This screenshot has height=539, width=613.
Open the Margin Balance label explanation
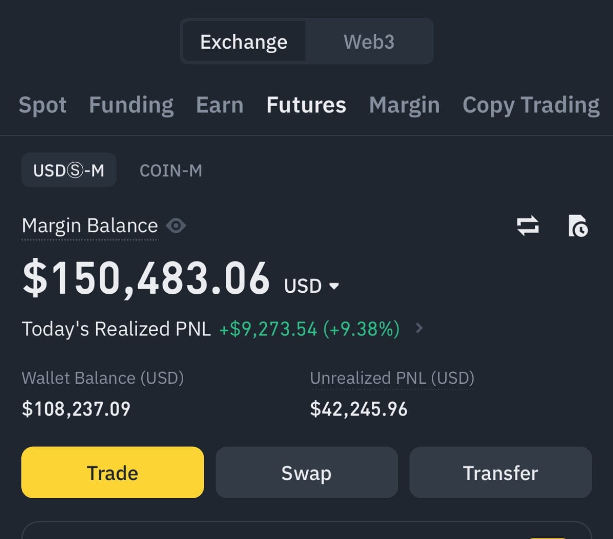coord(90,226)
